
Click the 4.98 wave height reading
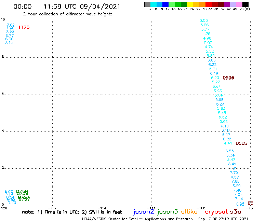tap(207, 38)
